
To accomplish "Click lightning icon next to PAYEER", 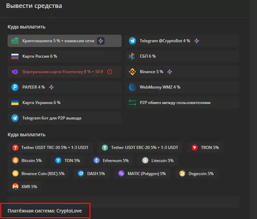I will pos(51,87).
